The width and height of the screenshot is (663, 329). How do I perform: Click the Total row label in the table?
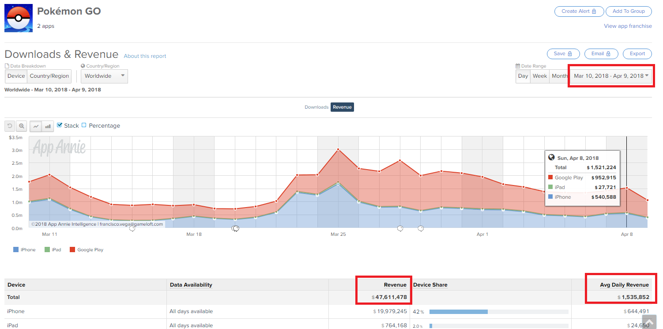coord(14,297)
